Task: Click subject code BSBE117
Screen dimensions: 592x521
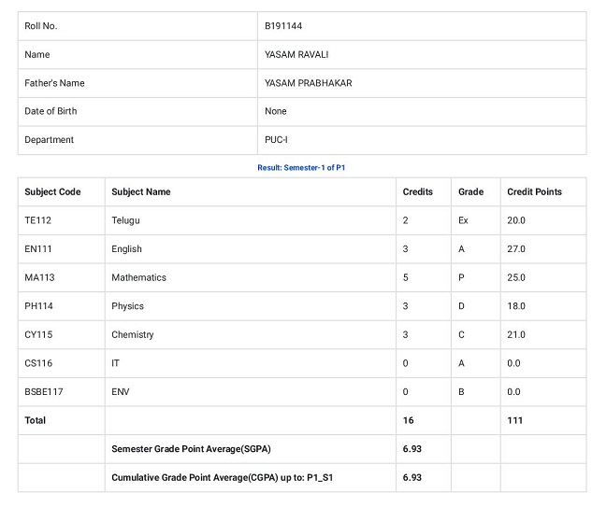Action: (x=43, y=392)
